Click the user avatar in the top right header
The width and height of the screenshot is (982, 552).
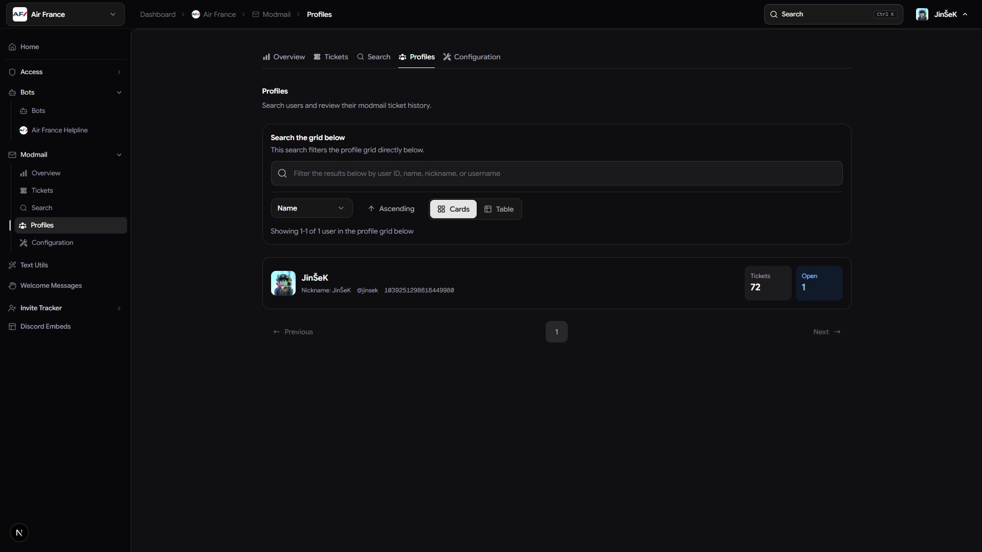922,14
